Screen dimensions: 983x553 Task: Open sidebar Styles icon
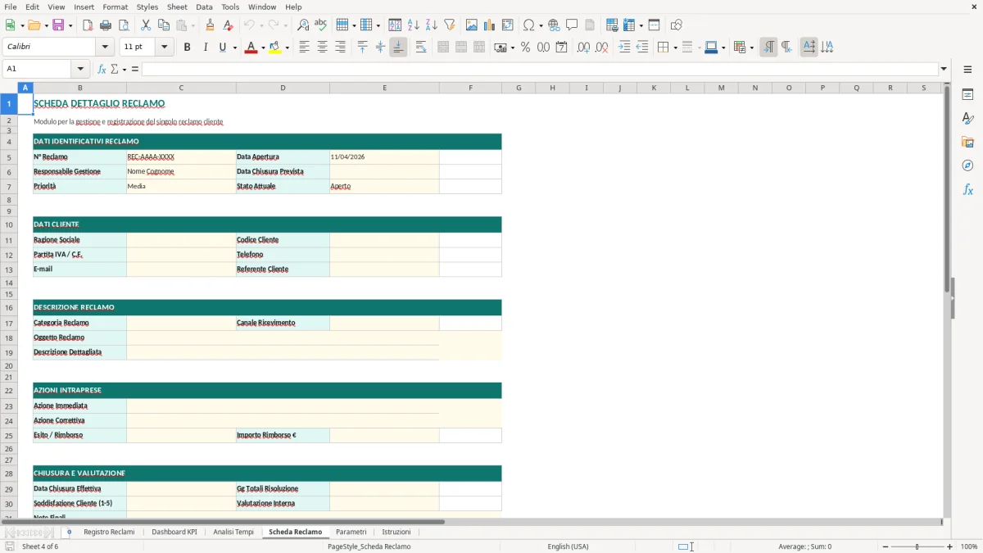(967, 118)
